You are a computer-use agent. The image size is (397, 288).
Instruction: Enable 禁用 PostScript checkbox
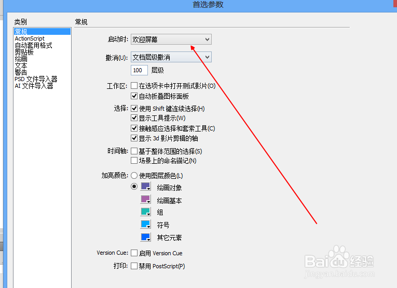(134, 266)
